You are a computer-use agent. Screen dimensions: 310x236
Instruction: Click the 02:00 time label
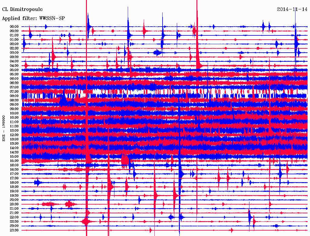[x=14, y=44]
